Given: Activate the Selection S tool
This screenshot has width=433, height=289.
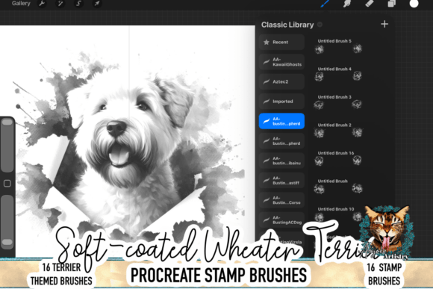Looking at the screenshot, I should click(x=78, y=4).
